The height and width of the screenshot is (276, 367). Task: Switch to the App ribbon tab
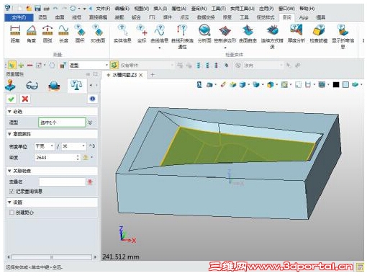click(304, 17)
